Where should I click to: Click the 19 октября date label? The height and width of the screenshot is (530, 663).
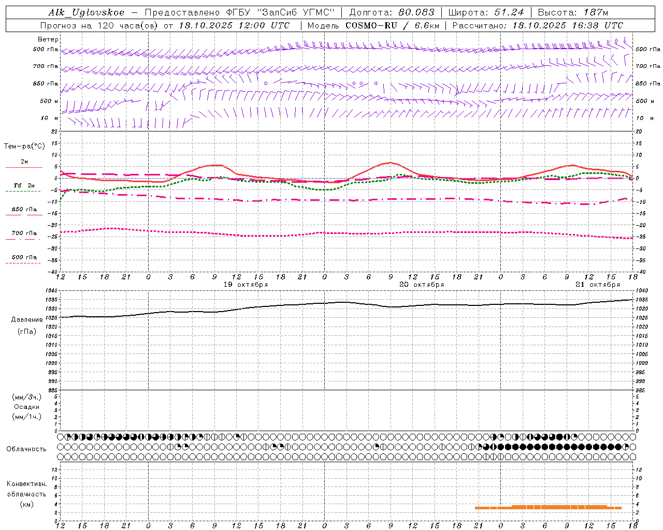(246, 285)
